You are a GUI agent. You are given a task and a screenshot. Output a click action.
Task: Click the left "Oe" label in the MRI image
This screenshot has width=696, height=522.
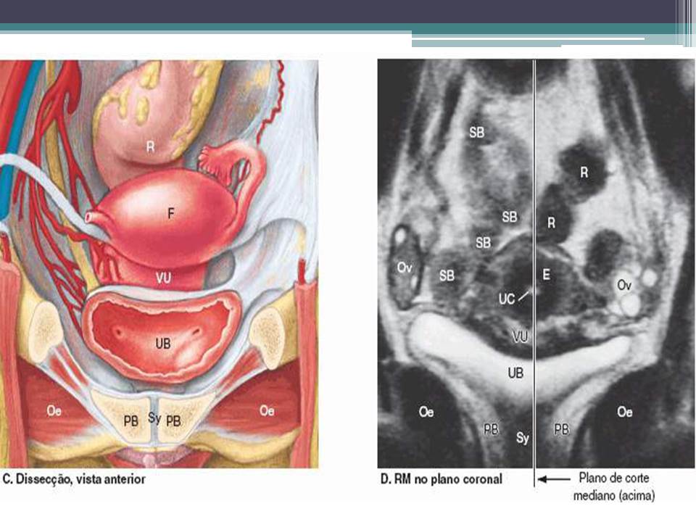(x=426, y=413)
